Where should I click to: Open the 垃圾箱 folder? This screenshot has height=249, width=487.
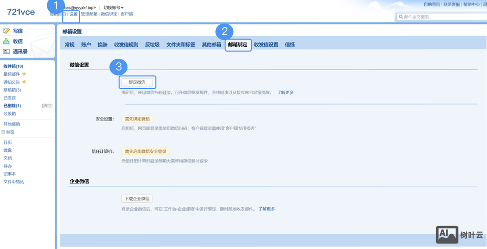tap(9, 114)
